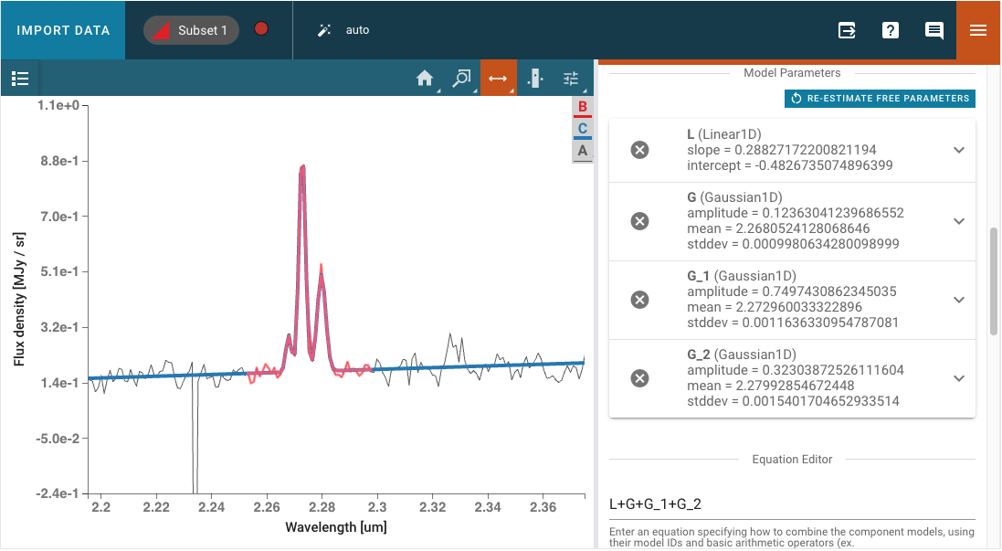The image size is (1002, 551).
Task: Toggle layer A in the legend
Action: (x=582, y=151)
